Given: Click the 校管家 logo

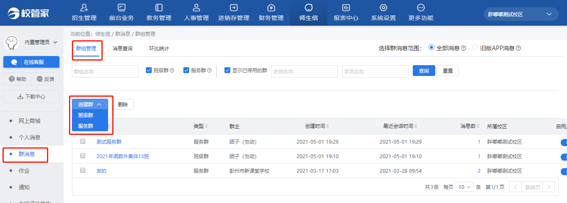Looking at the screenshot, I should tap(28, 13).
